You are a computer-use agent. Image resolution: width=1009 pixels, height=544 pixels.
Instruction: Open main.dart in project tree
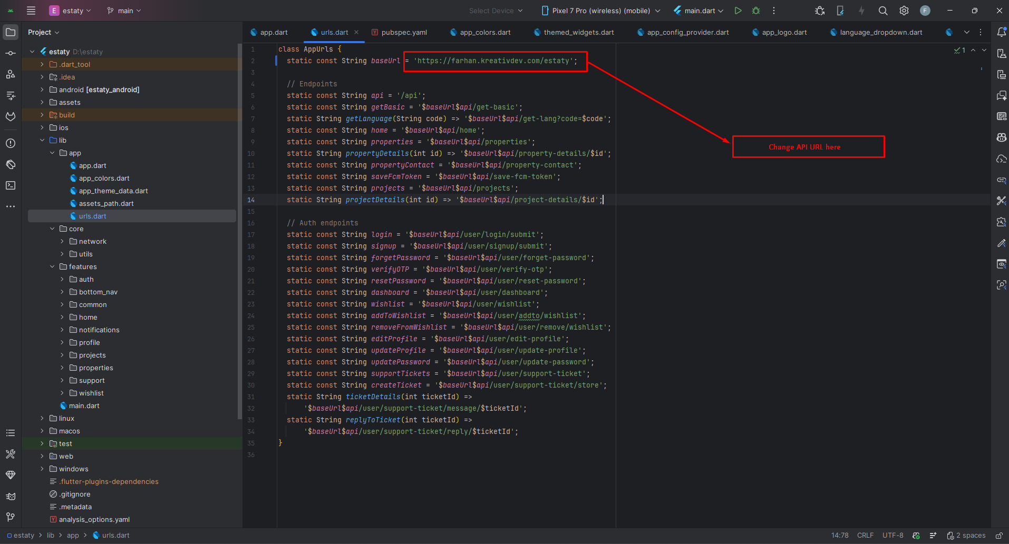pos(84,405)
